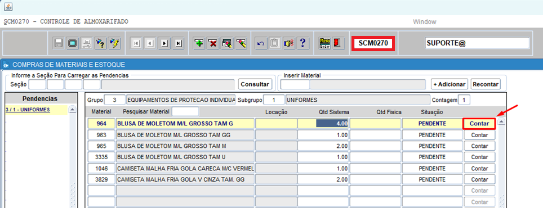Click the Pendencias panel header
543x208 pixels.
click(x=40, y=99)
